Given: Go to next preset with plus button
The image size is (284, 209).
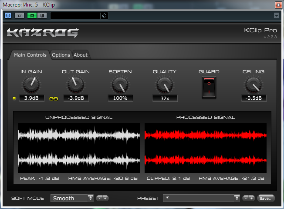Looking at the screenshot, I should point(252,198).
